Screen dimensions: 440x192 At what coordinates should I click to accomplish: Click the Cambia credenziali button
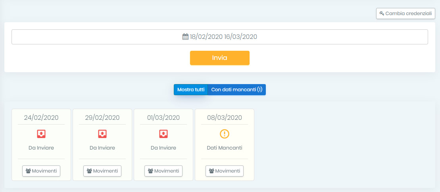coord(405,13)
